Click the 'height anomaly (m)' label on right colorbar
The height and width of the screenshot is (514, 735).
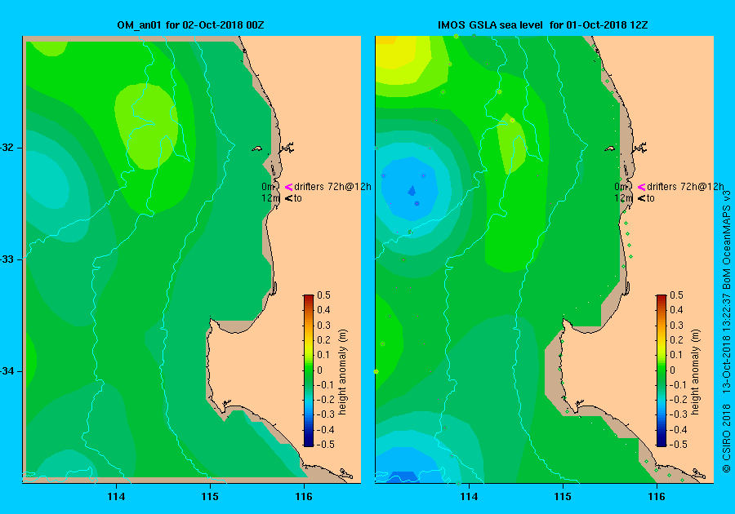pyautogui.click(x=695, y=372)
